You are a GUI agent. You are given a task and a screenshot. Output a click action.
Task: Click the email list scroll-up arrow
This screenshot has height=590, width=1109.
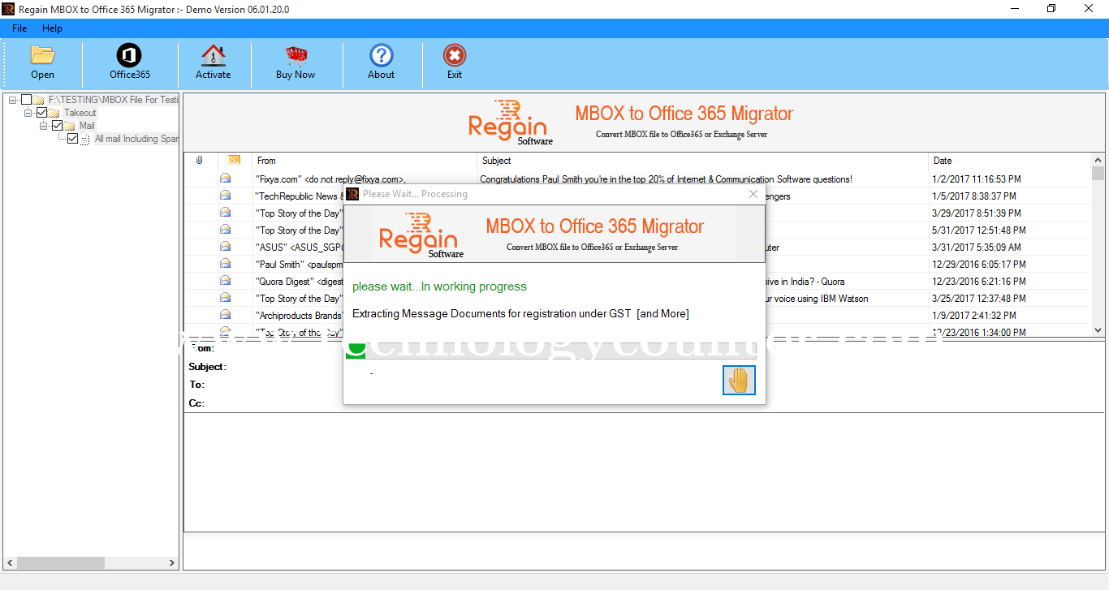[1098, 160]
